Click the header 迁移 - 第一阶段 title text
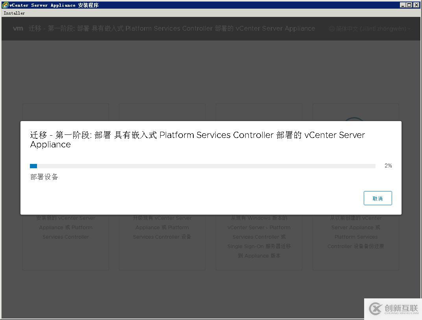The height and width of the screenshot is (320, 422). pos(172,28)
